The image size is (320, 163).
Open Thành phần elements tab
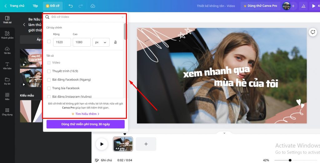(x=7, y=35)
